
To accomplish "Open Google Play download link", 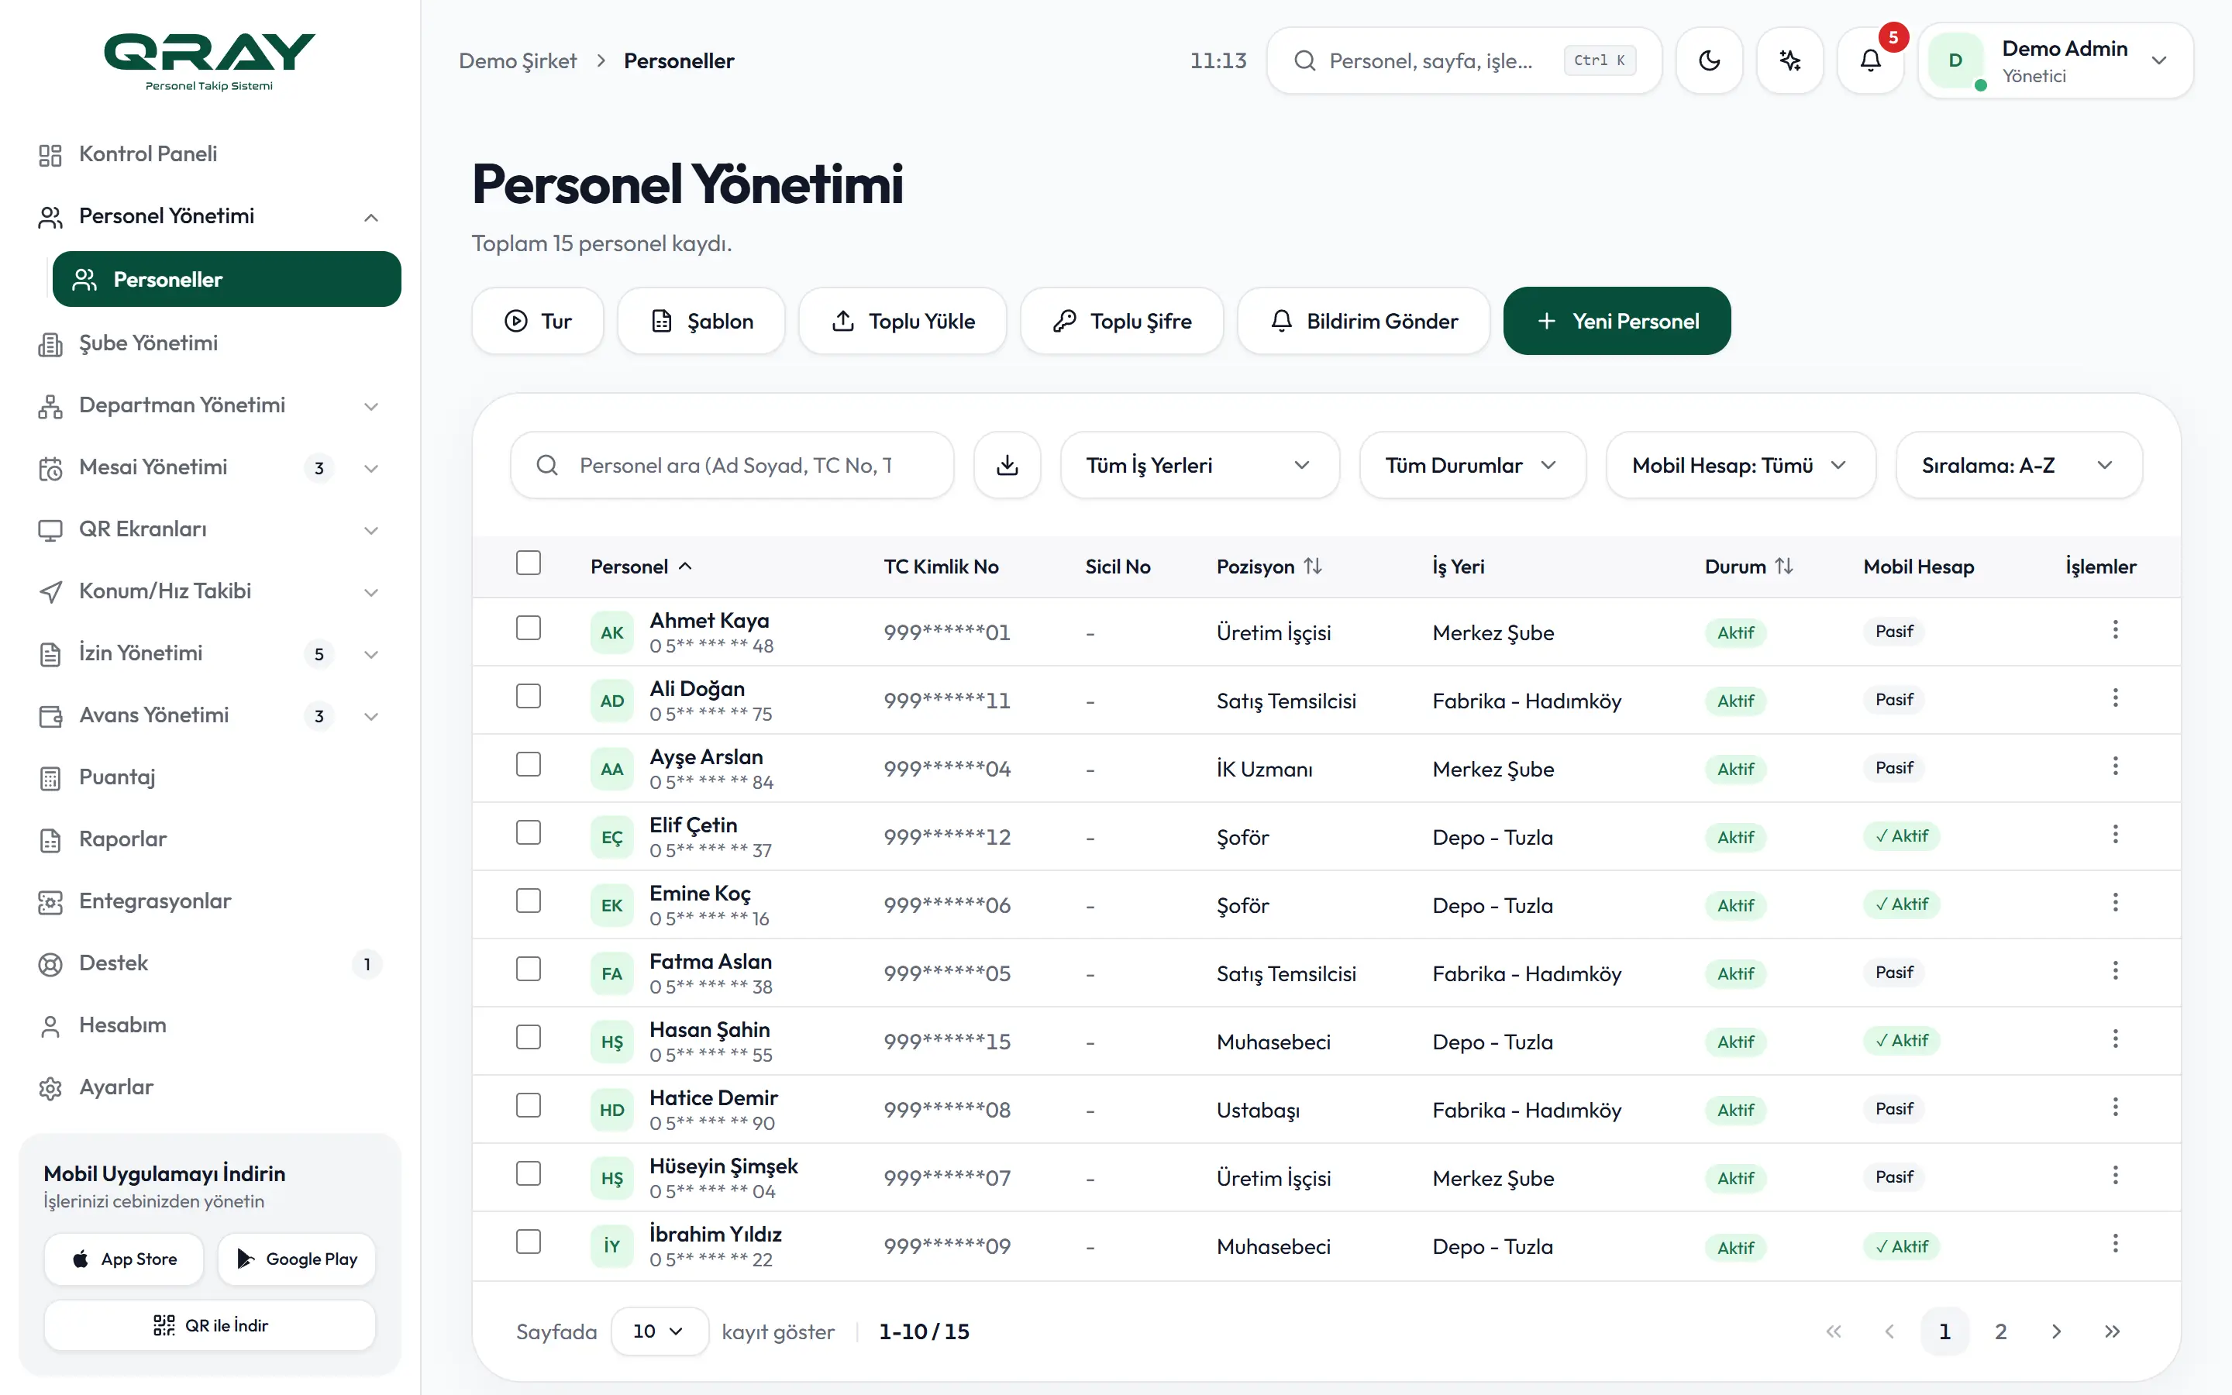I will tap(297, 1259).
